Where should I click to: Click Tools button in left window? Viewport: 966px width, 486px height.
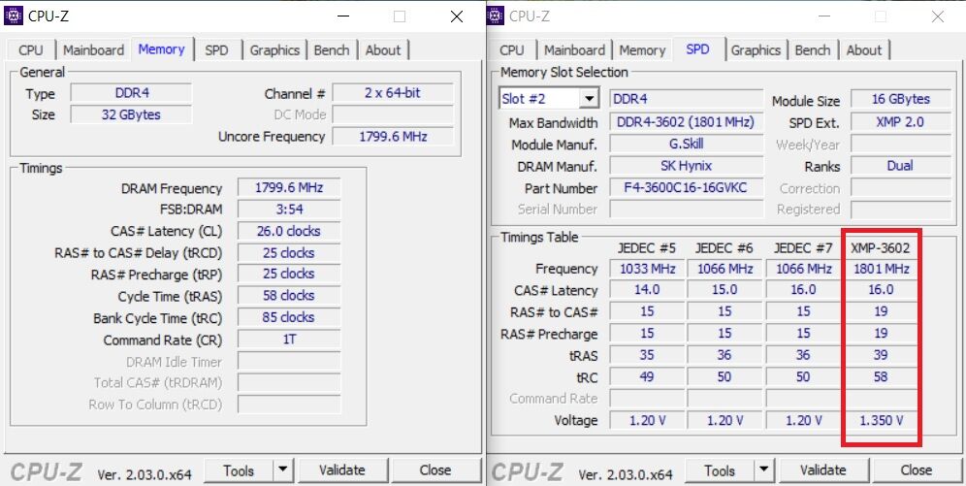(x=239, y=470)
